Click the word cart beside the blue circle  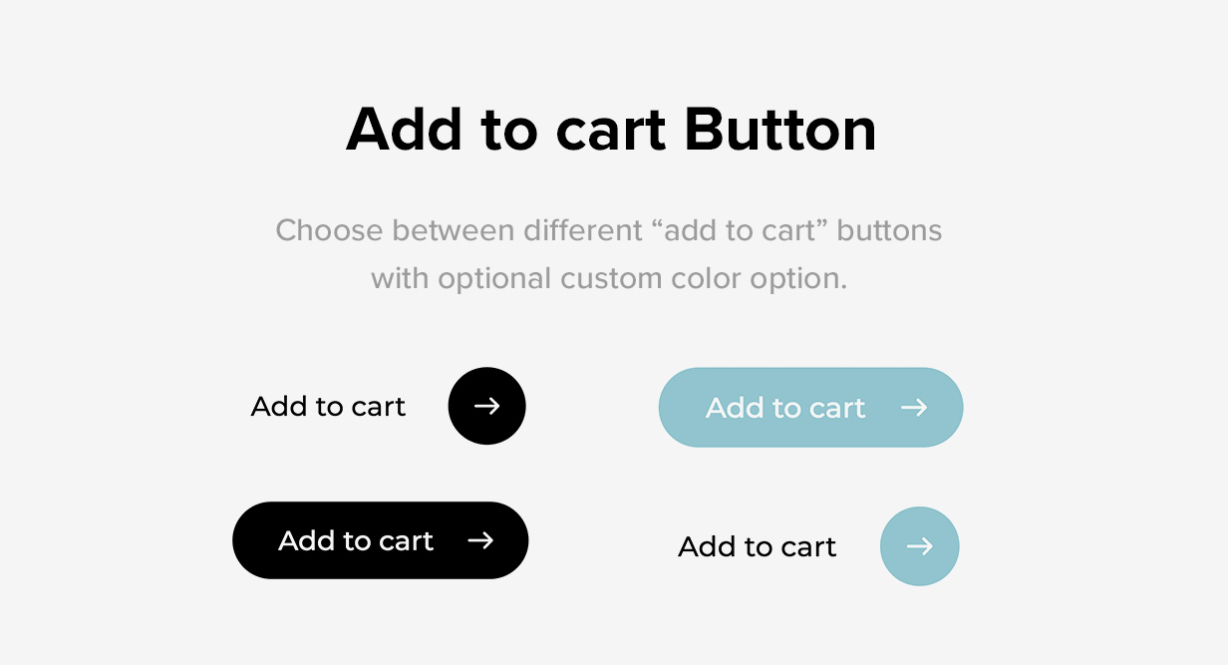coord(808,547)
